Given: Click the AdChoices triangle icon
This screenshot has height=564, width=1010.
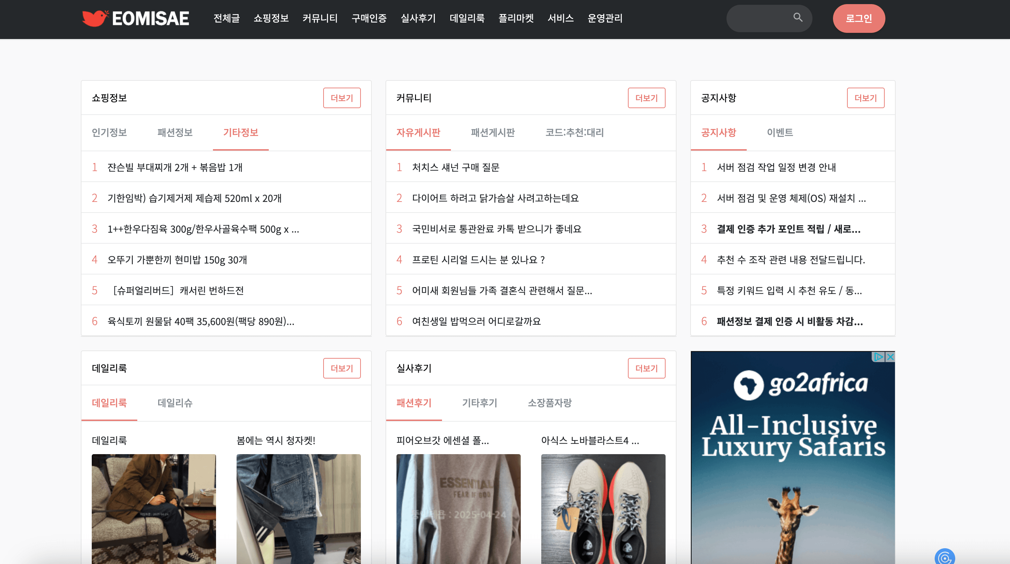Looking at the screenshot, I should pyautogui.click(x=878, y=357).
